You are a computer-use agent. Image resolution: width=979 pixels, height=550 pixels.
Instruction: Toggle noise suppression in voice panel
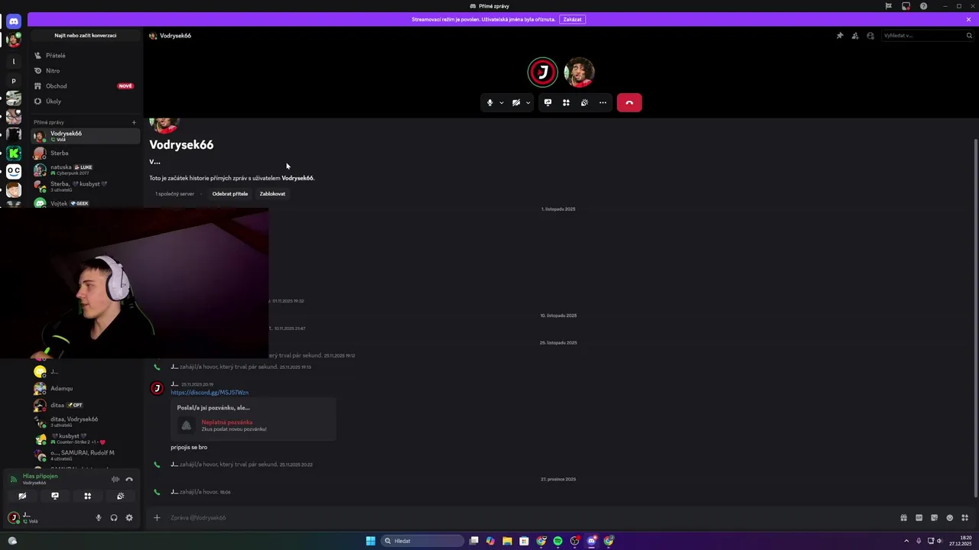coord(115,479)
